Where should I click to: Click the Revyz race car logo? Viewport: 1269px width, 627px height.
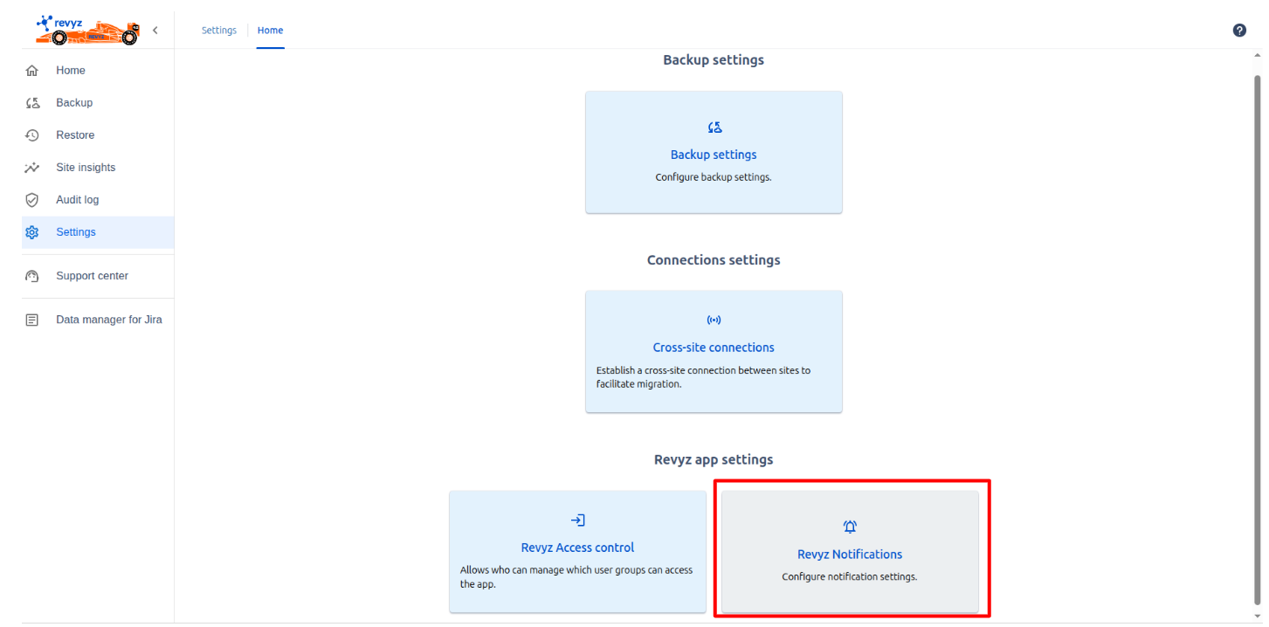pyautogui.click(x=87, y=30)
